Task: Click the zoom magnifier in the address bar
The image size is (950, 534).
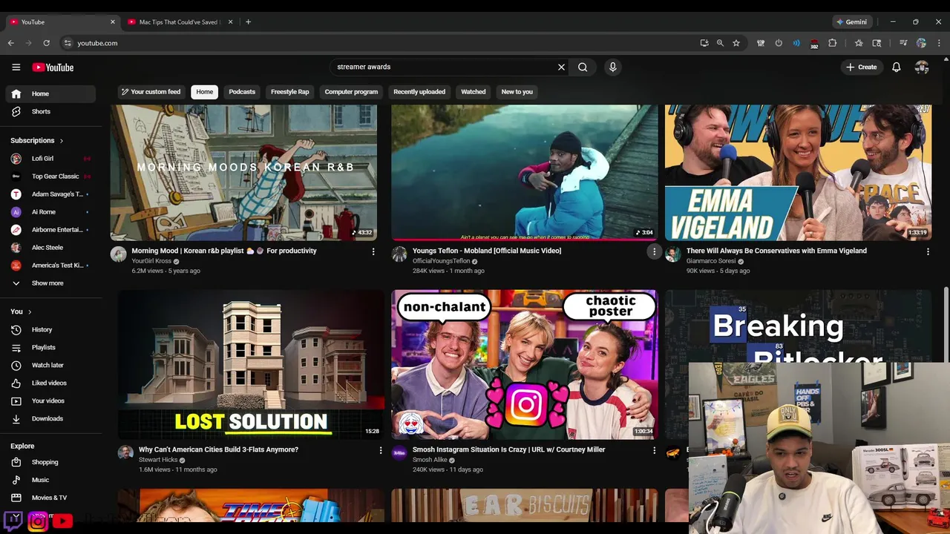Action: tap(720, 43)
